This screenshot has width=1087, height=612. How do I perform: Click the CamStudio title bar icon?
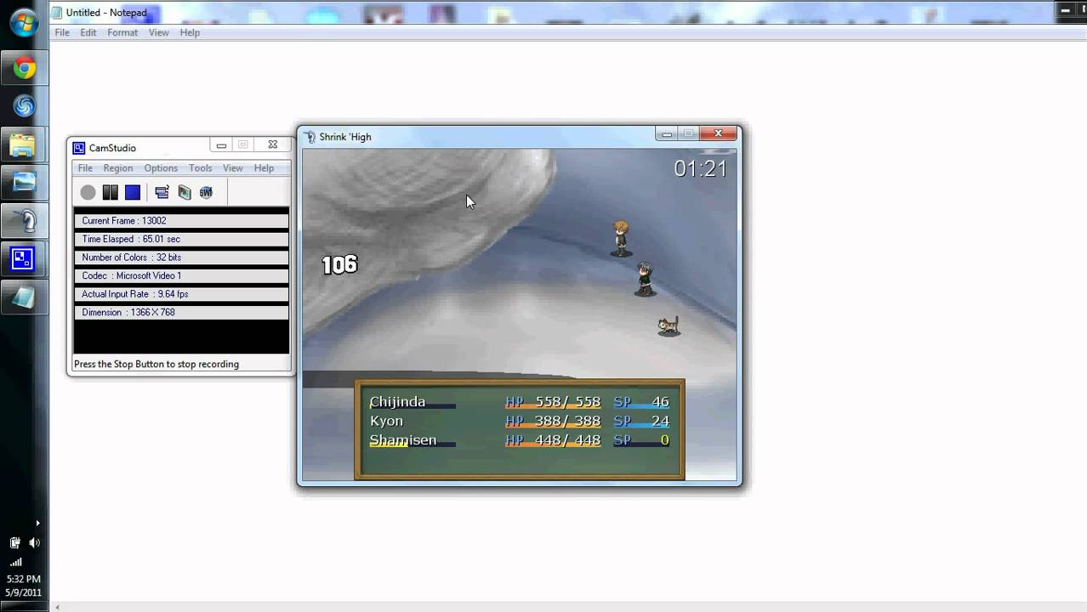tap(79, 148)
